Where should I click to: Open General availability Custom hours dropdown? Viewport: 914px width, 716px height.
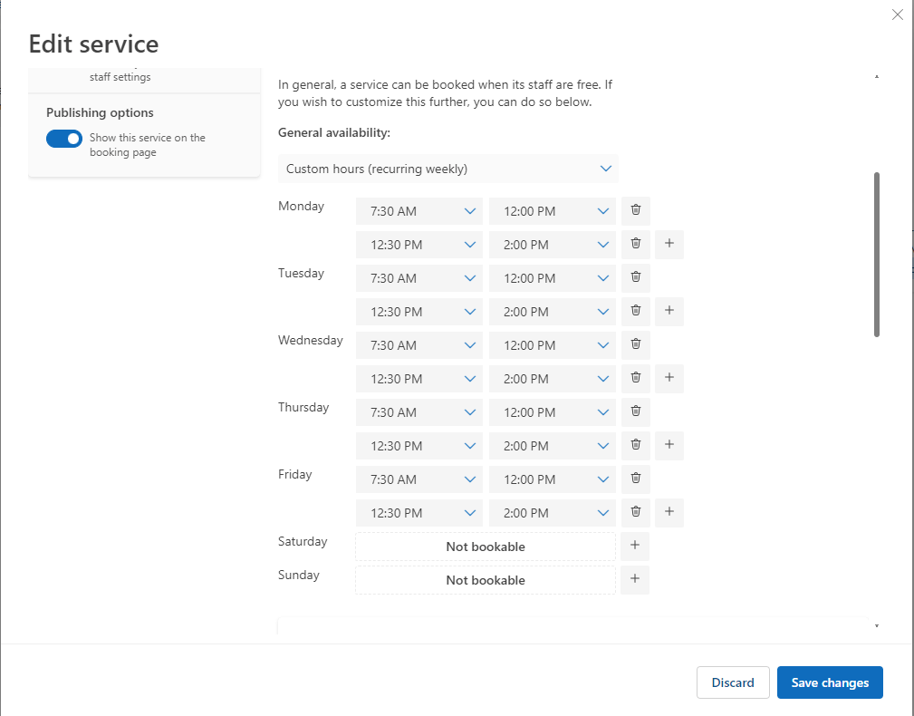tap(447, 169)
